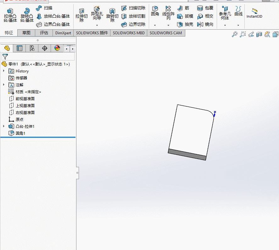The width and height of the screenshot is (279, 250).
Task: Select 前视基准面 (Front Plane)
Action: click(x=21, y=99)
